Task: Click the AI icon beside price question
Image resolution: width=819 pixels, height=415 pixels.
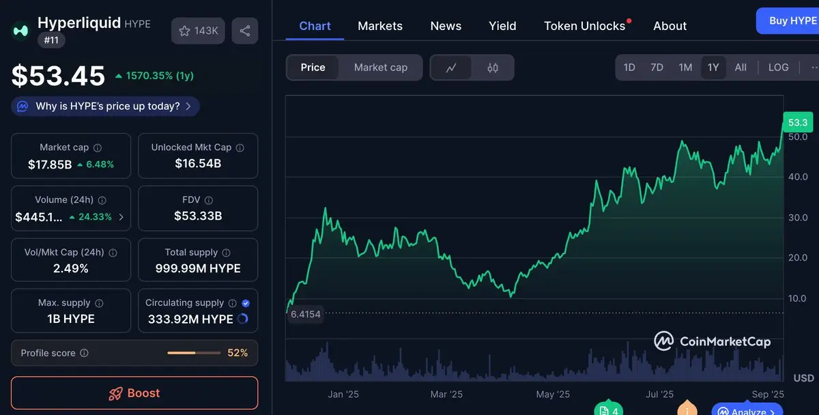Action: 23,106
